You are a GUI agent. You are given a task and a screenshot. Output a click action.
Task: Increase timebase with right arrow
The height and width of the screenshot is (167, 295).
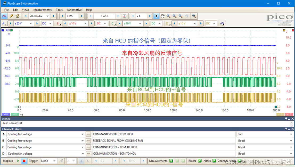(x=54, y=16)
